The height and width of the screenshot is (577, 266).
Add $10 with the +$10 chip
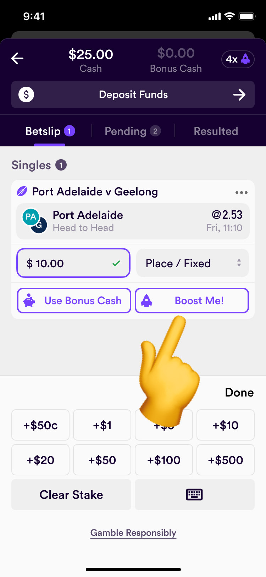click(226, 425)
